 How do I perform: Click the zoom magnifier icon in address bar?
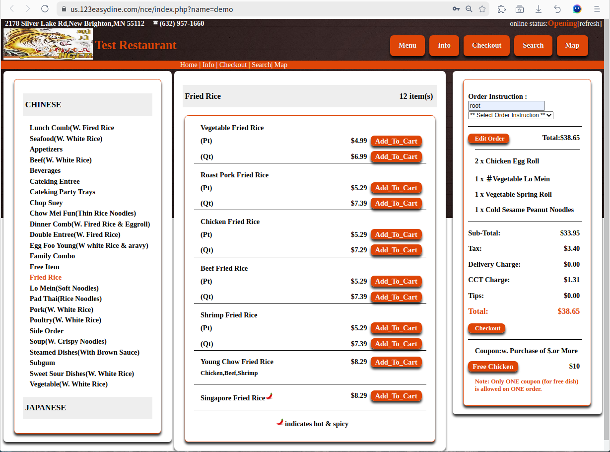click(469, 9)
